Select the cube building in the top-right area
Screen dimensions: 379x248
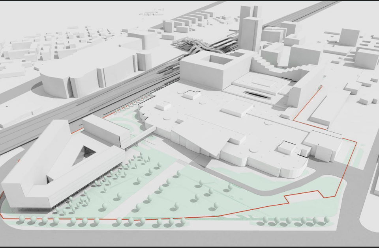tap(349, 37)
